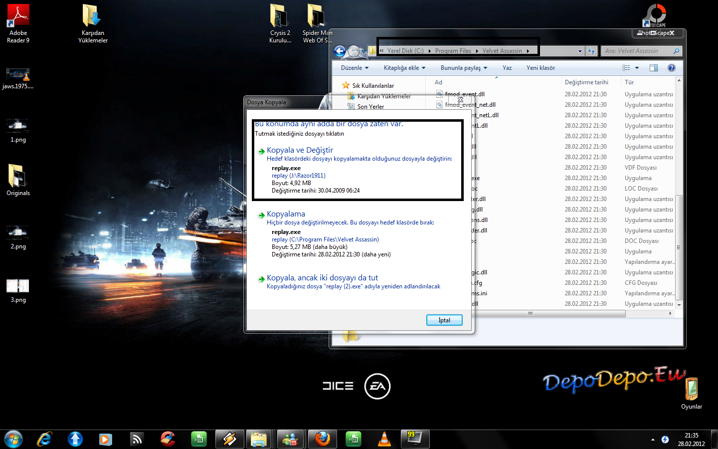Open address bar previous locations dropdown
This screenshot has width=718, height=449.
click(x=580, y=51)
